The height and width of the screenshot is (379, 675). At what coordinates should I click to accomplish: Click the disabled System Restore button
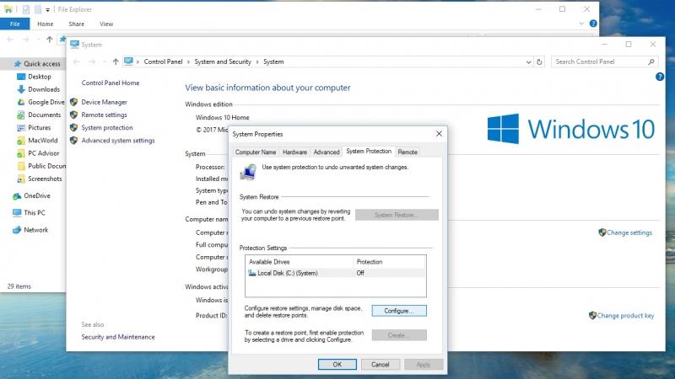(x=397, y=215)
